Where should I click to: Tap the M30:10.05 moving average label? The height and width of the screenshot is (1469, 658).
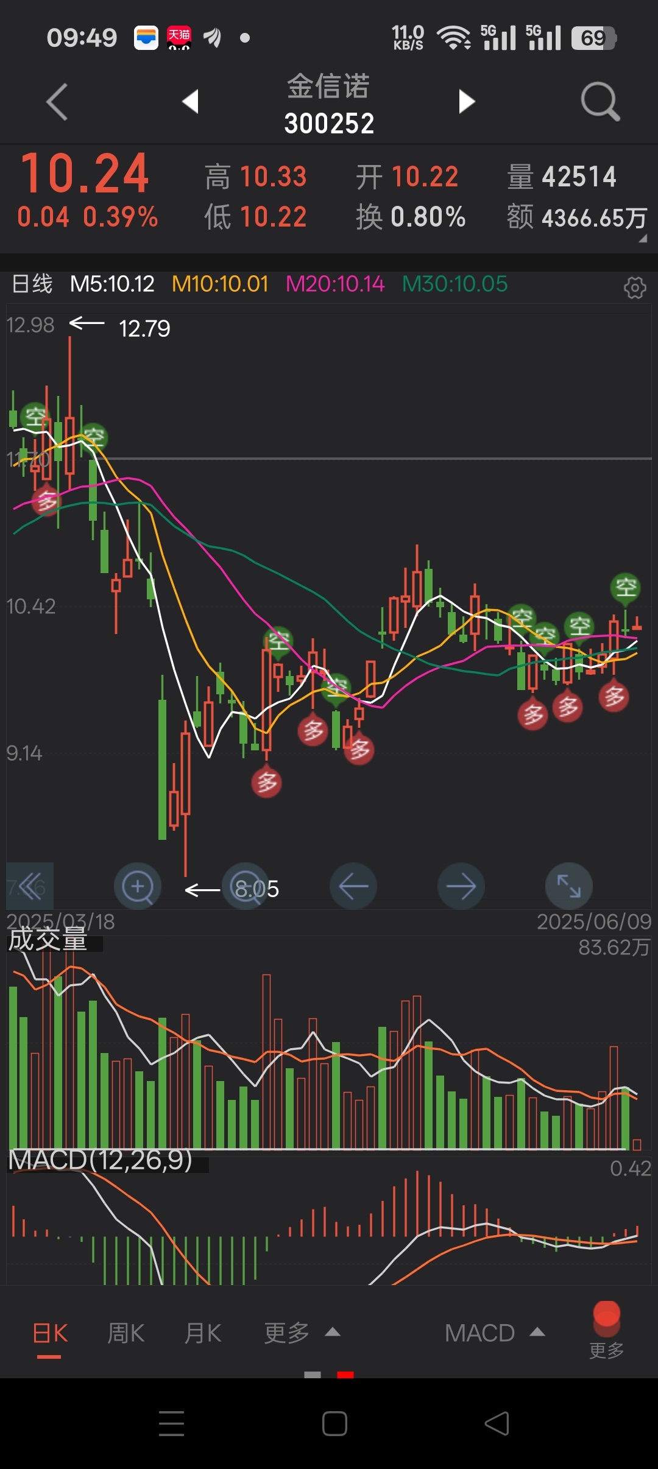[x=455, y=284]
